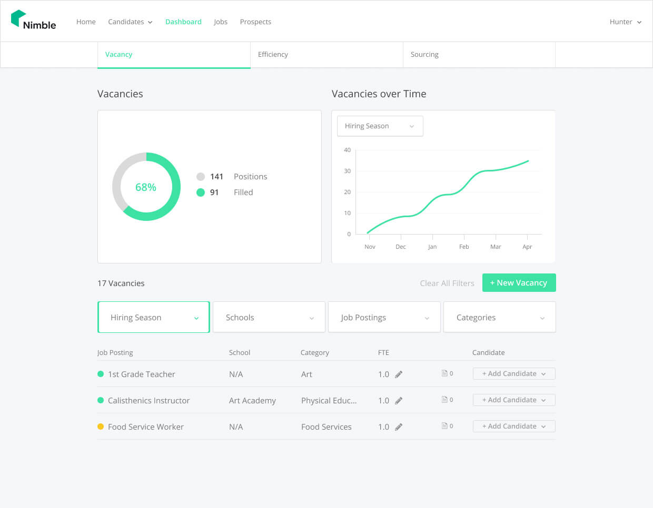
Task: Expand the Schools filter dropdown
Action: tap(269, 317)
